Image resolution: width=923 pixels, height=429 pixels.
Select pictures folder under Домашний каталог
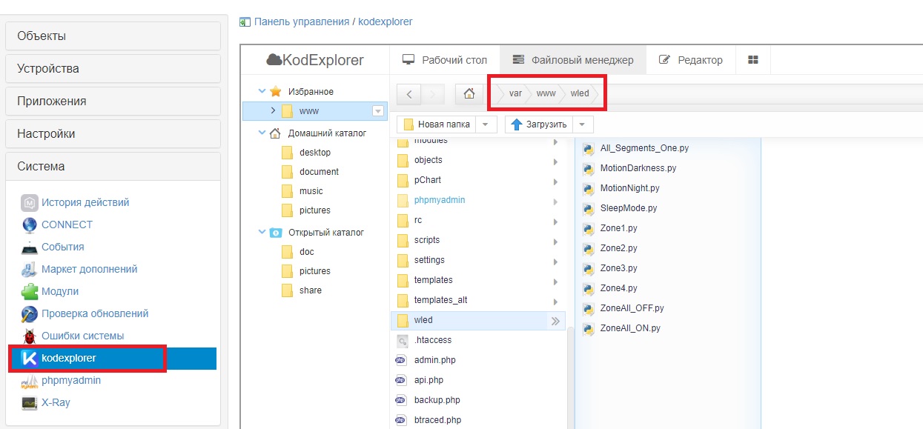(x=314, y=210)
